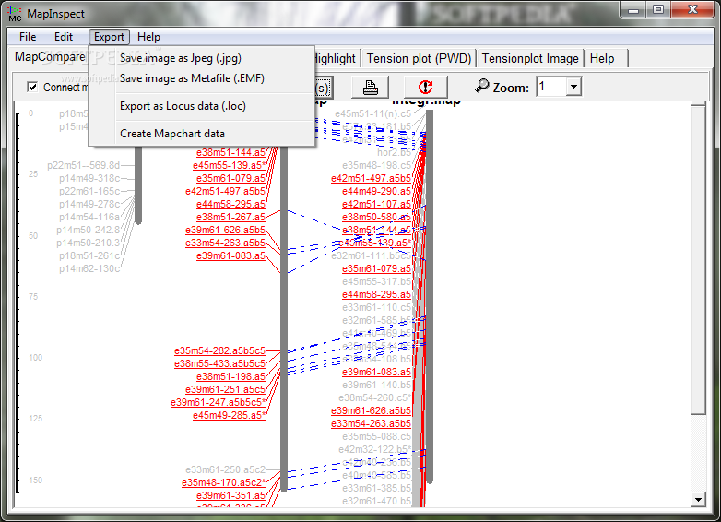Click the Zoom value input field

[550, 87]
